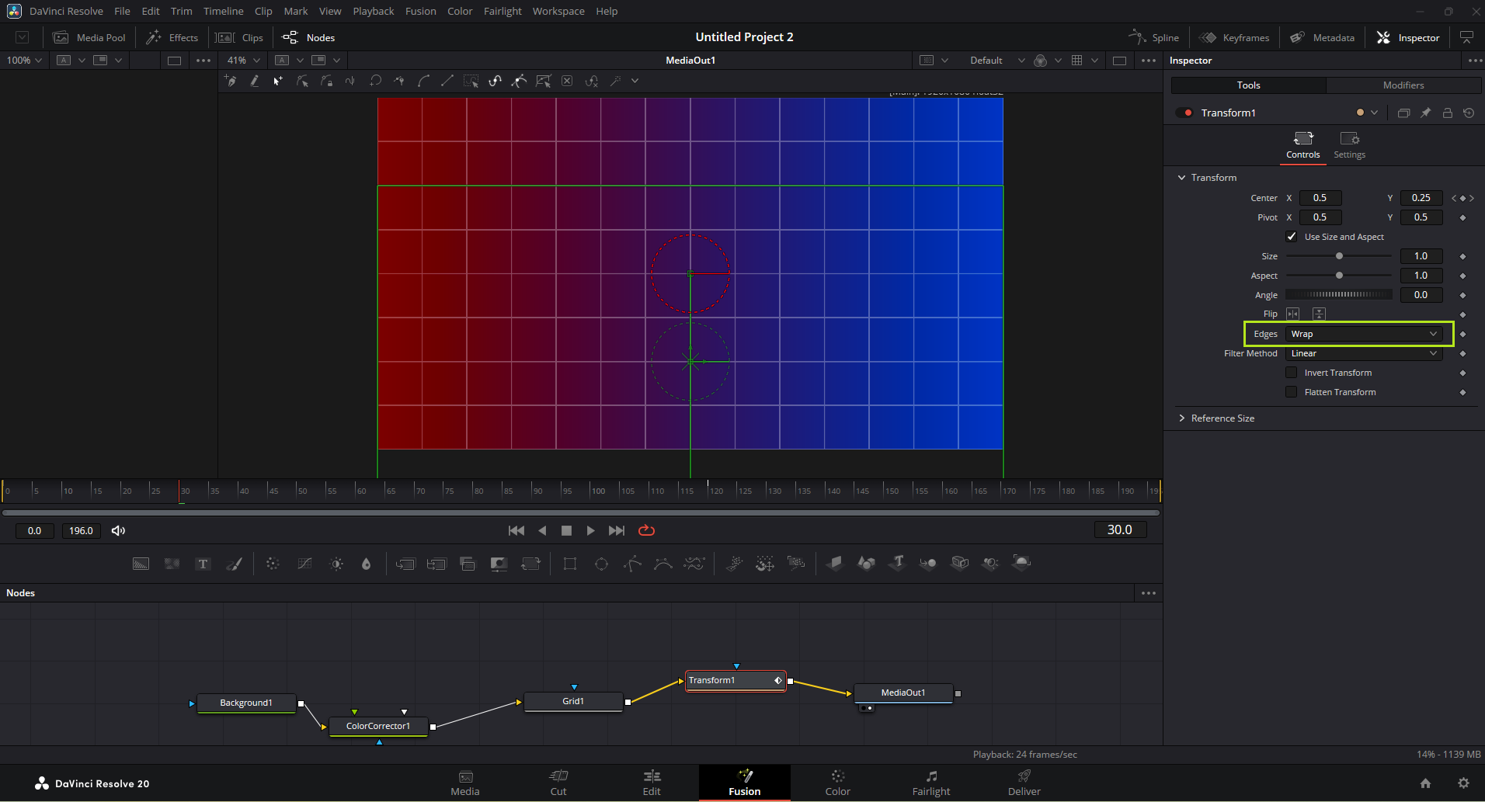Select the Background tool icon in toolbar
This screenshot has width=1485, height=802.
[141, 564]
